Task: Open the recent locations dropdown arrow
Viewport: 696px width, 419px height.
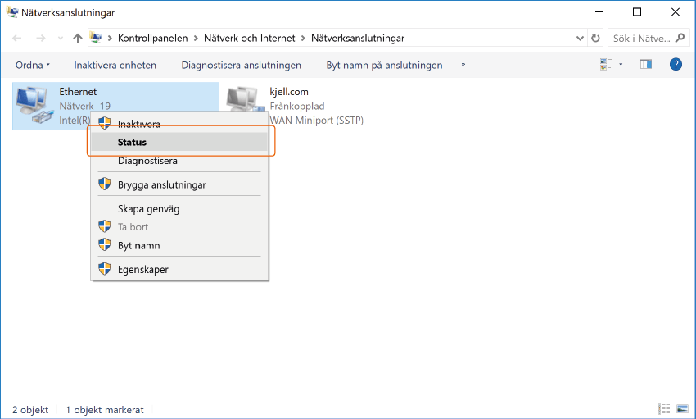Action: pyautogui.click(x=61, y=39)
